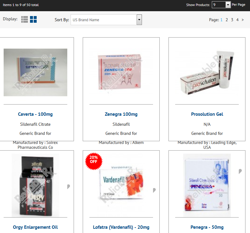Switch to list display view
This screenshot has height=233, width=250.
pos(25,19)
